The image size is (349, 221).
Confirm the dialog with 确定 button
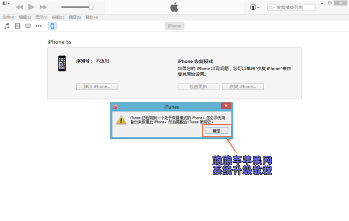tap(216, 131)
